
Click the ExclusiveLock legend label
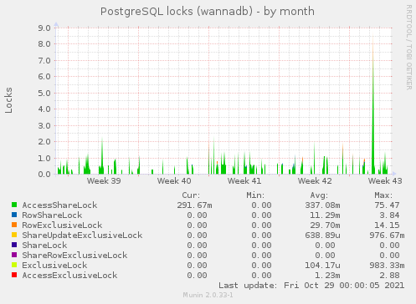point(54,266)
